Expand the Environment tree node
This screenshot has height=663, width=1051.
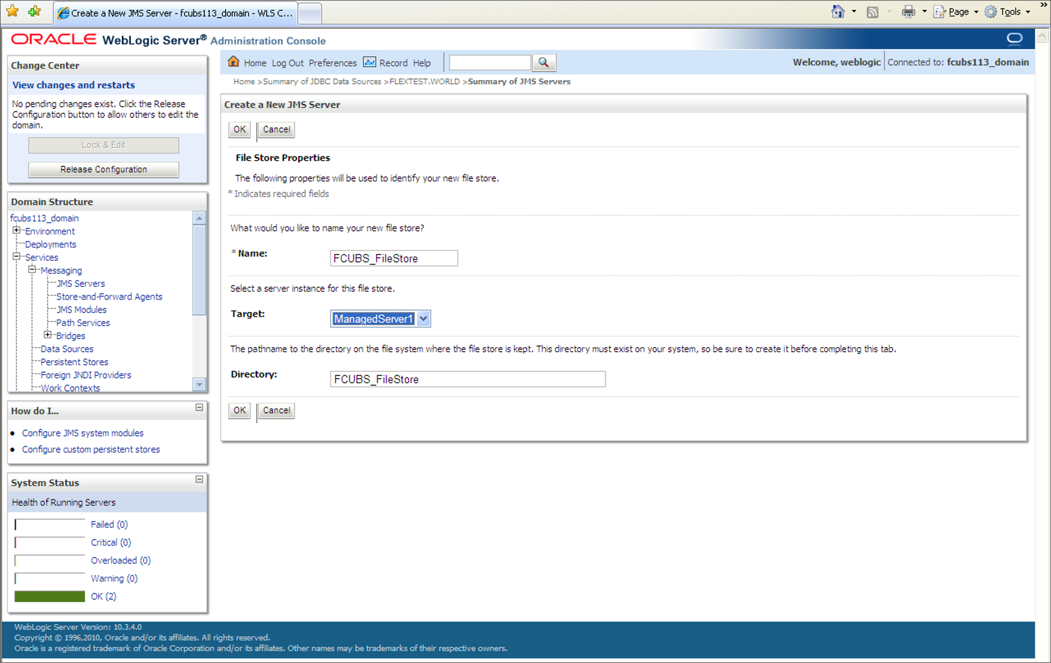(16, 230)
